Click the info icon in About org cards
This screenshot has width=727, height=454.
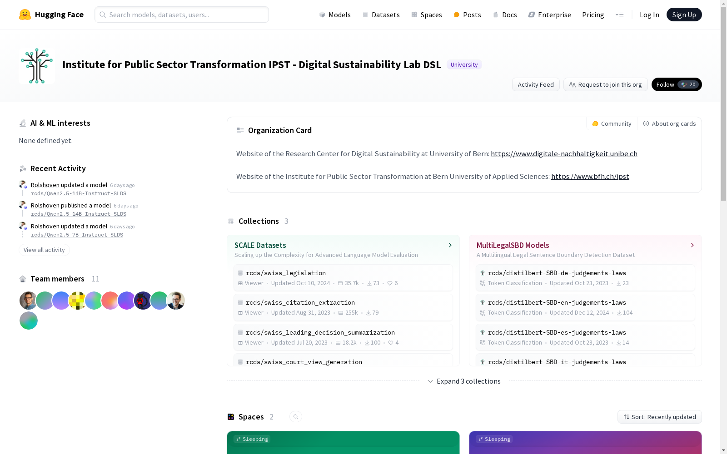[x=646, y=123]
